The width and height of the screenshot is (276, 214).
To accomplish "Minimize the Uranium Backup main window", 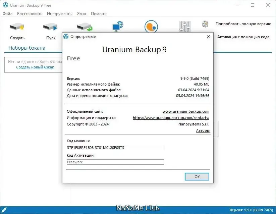I will (x=237, y=5).
